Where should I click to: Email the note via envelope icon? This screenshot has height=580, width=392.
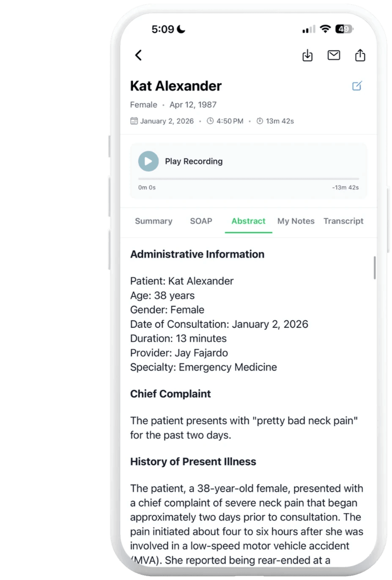(x=334, y=55)
